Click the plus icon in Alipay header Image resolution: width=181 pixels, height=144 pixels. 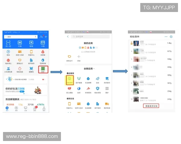click(x=46, y=37)
